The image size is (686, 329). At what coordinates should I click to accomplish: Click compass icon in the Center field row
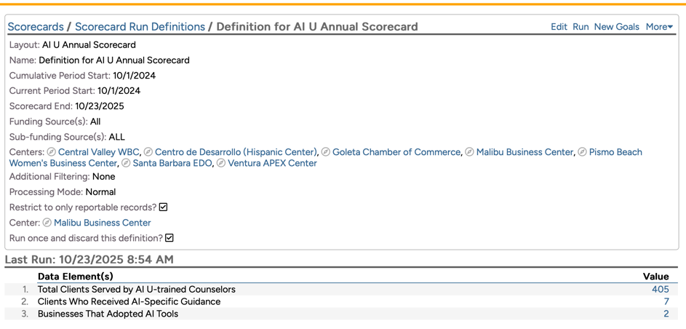pos(47,223)
